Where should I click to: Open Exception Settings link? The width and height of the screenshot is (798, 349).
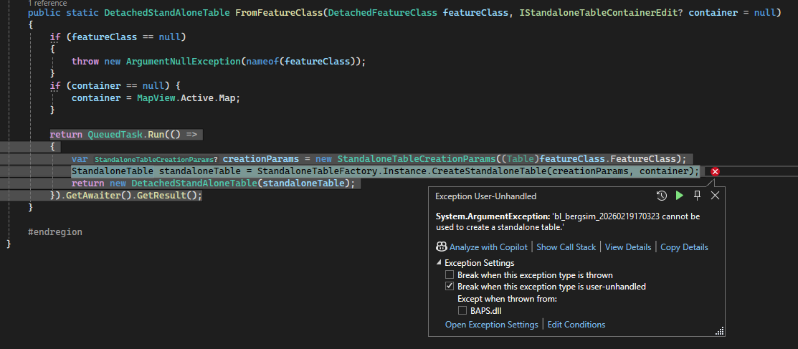492,324
